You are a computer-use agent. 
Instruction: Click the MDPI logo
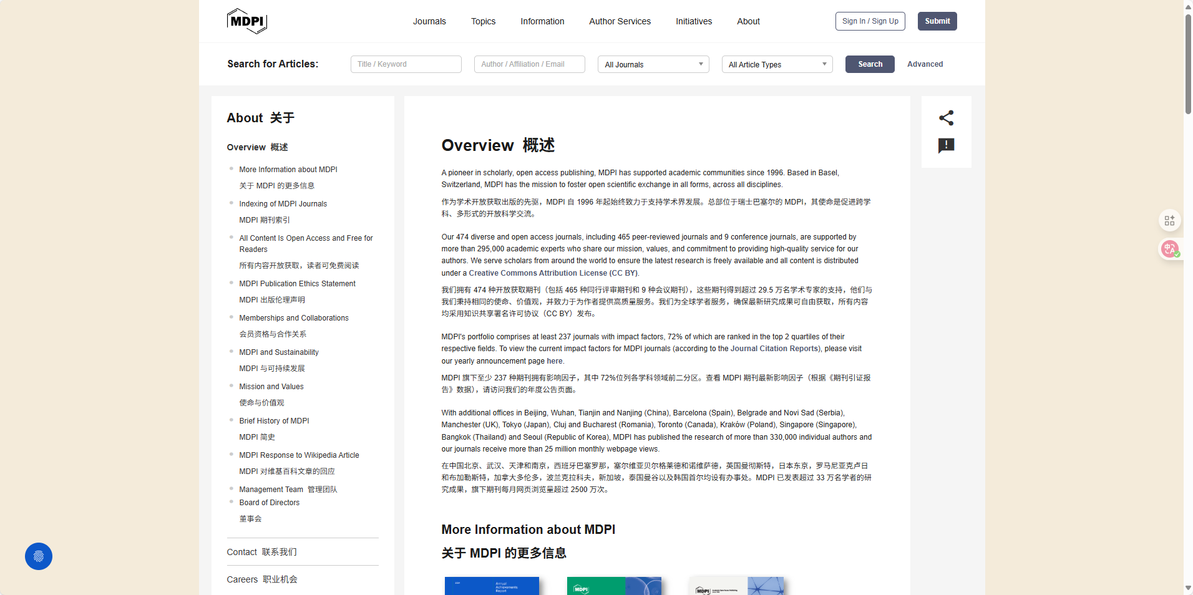click(x=247, y=21)
